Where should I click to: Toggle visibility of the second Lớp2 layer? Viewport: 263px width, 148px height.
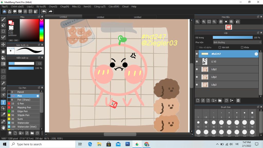[197, 77]
